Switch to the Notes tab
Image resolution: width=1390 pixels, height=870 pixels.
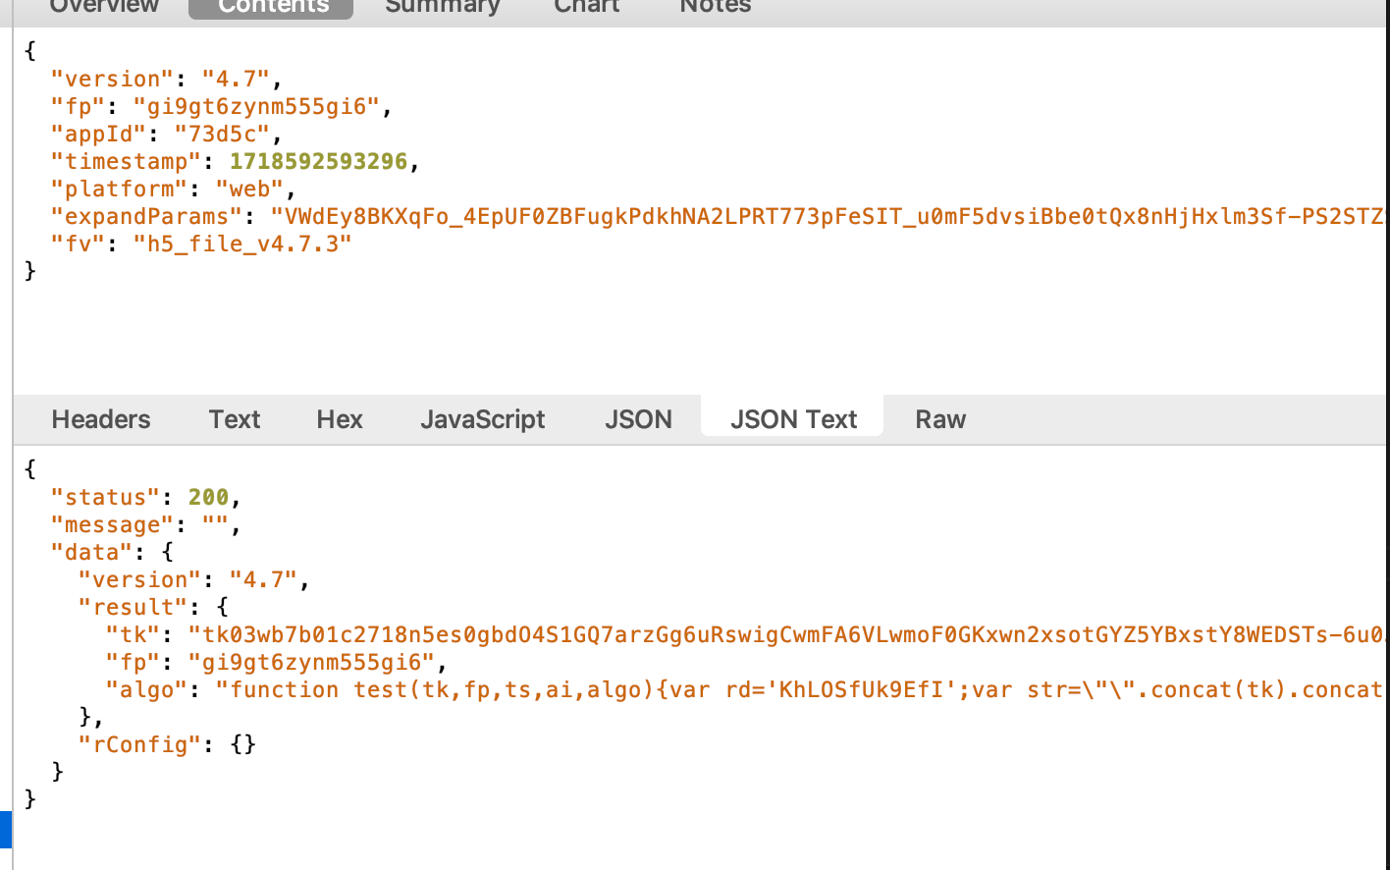716,6
